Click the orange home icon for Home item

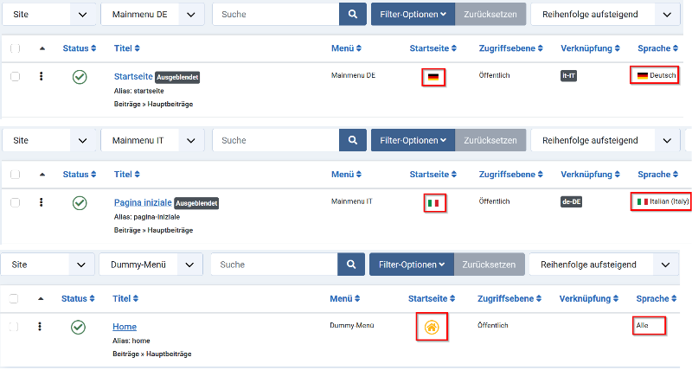(432, 328)
